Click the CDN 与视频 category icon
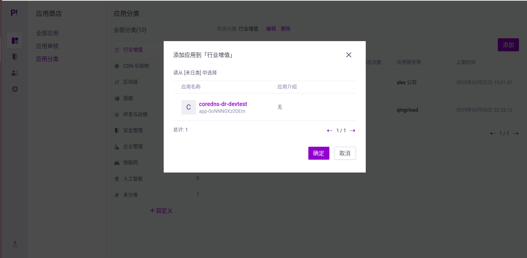The width and height of the screenshot is (527, 258). point(117,66)
